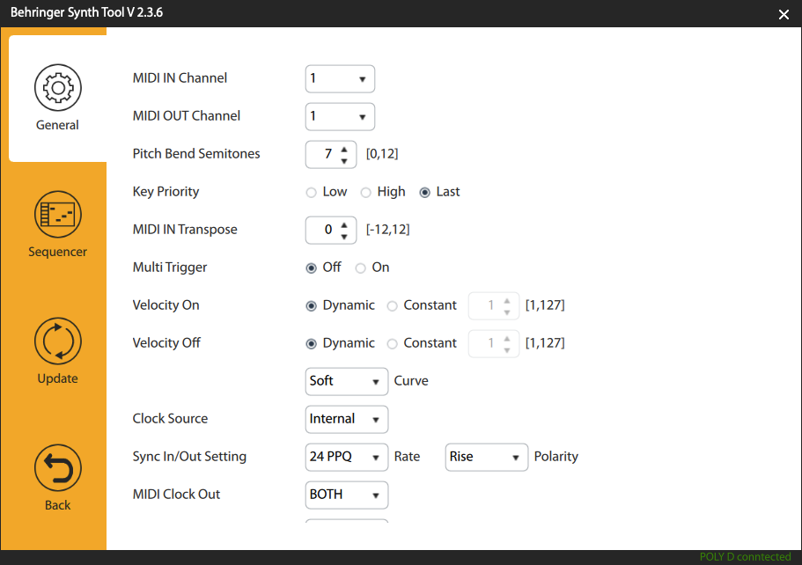The image size is (802, 565).
Task: Switch to the Sequencer tab label
Action: [57, 252]
